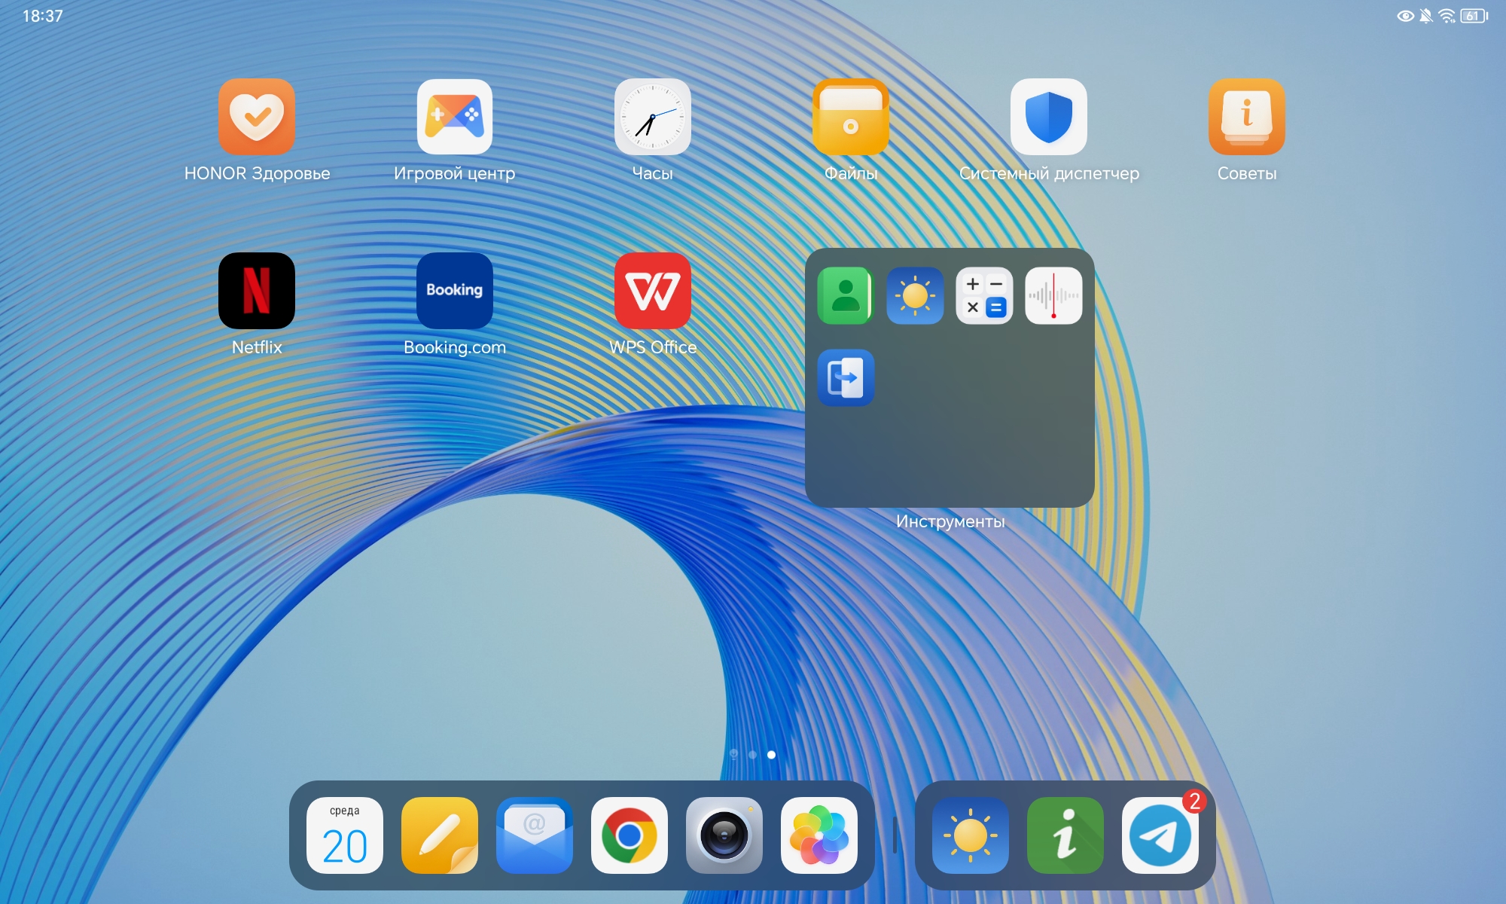This screenshot has height=904, width=1506.
Task: Tap the battery indicator showing 61
Action: [x=1474, y=16]
